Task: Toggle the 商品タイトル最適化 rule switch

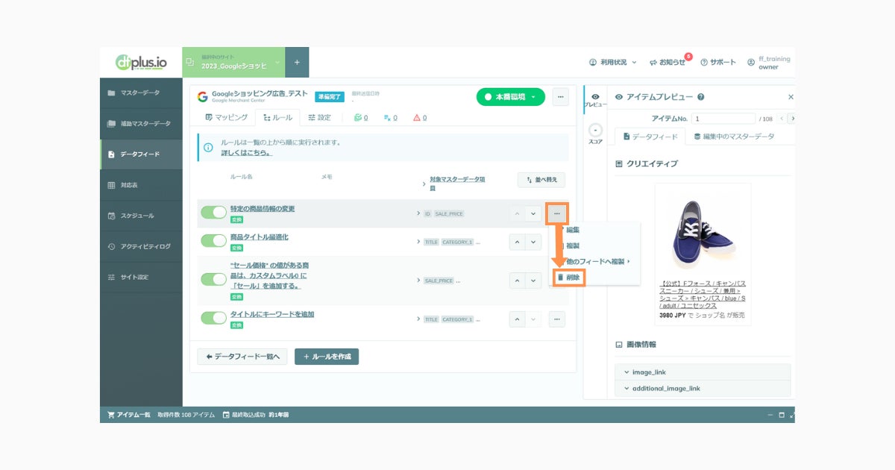Action: click(x=213, y=241)
